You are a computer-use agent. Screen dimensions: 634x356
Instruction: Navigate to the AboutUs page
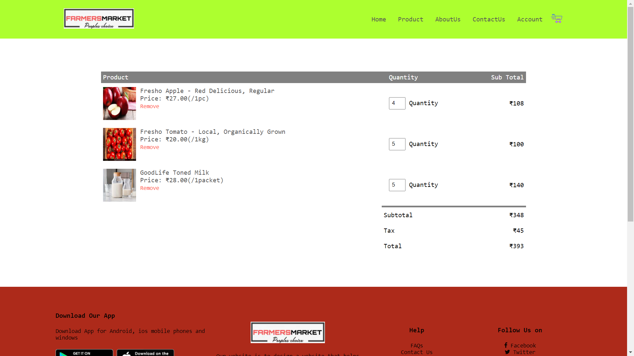[x=448, y=19]
